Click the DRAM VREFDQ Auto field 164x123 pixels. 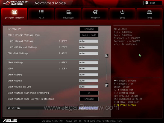[89, 75]
